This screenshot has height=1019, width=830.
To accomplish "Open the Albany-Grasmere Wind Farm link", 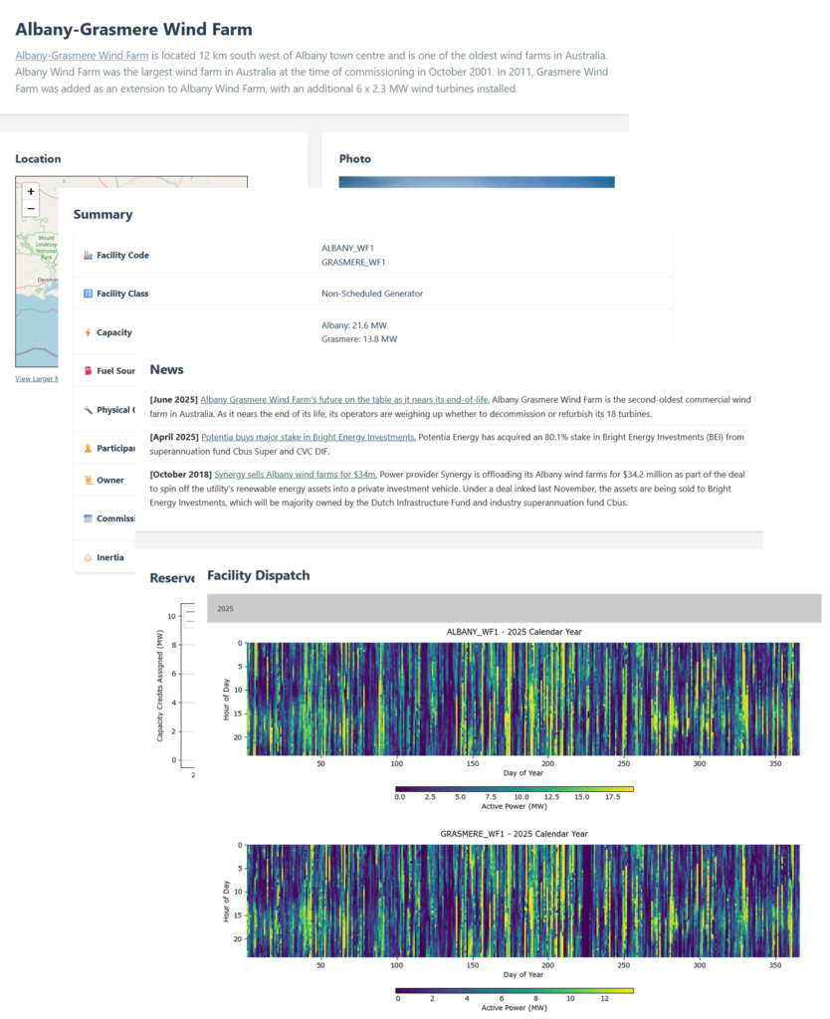I will click(82, 56).
